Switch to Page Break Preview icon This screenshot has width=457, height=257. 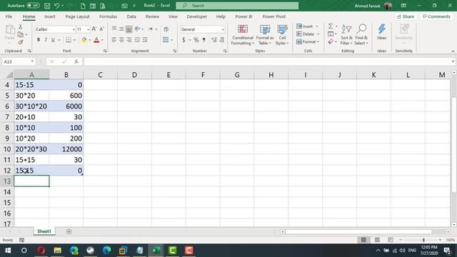click(391, 240)
